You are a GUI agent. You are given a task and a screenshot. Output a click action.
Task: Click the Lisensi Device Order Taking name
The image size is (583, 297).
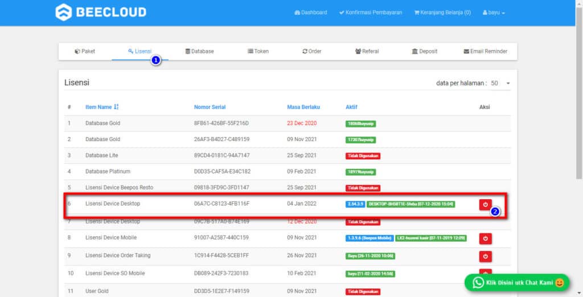[118, 255]
